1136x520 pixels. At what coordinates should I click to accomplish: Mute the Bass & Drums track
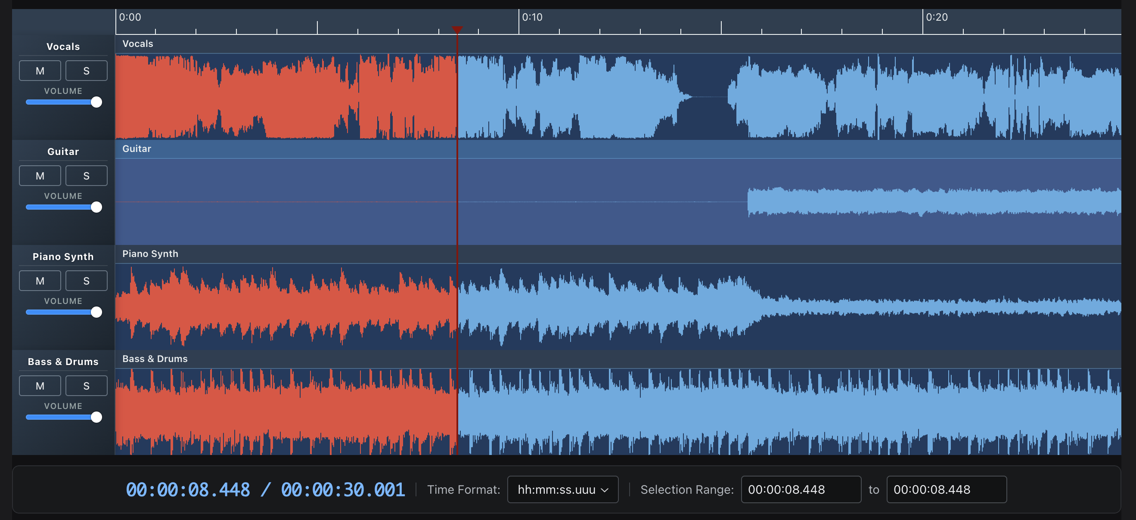pyautogui.click(x=40, y=386)
